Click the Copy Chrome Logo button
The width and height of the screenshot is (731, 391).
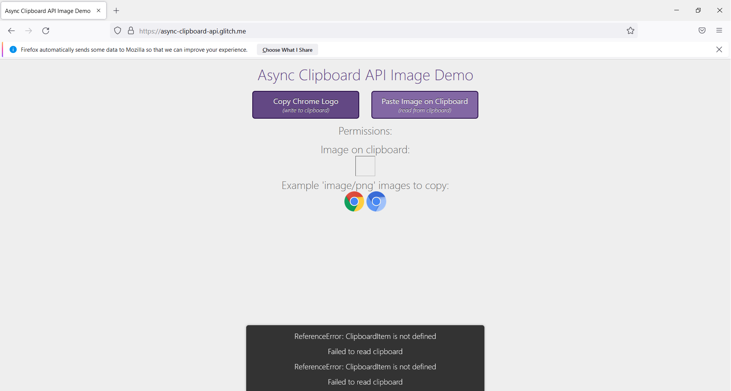[306, 105]
